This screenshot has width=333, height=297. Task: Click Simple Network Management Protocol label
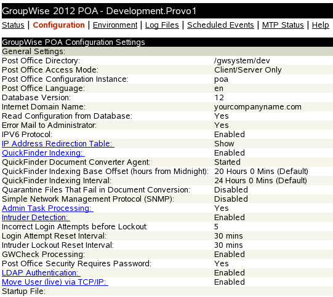(x=88, y=199)
